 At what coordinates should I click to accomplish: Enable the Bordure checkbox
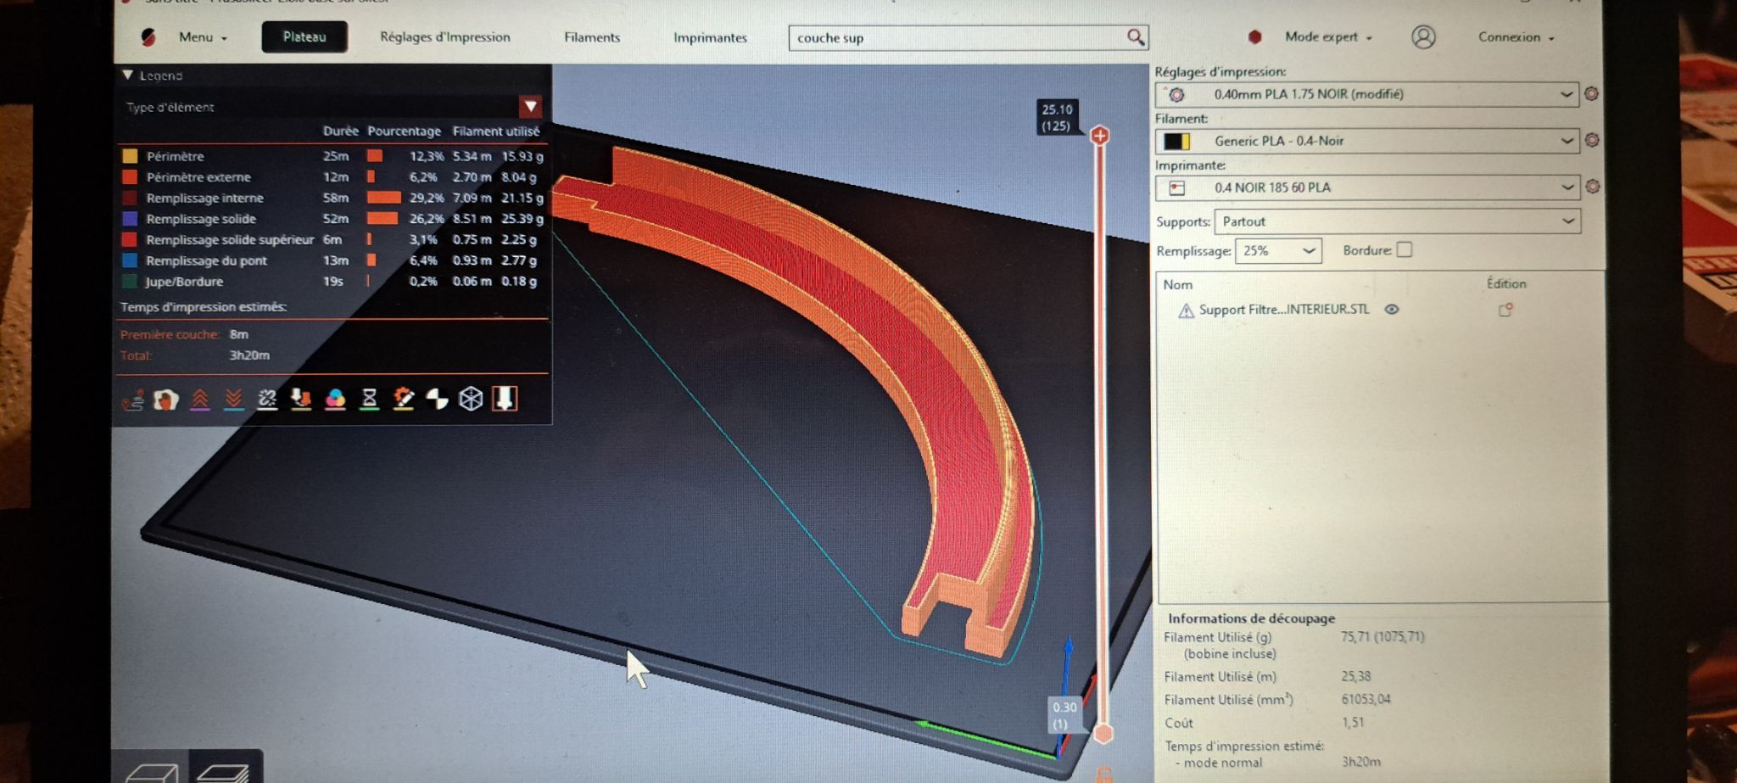(x=1405, y=249)
